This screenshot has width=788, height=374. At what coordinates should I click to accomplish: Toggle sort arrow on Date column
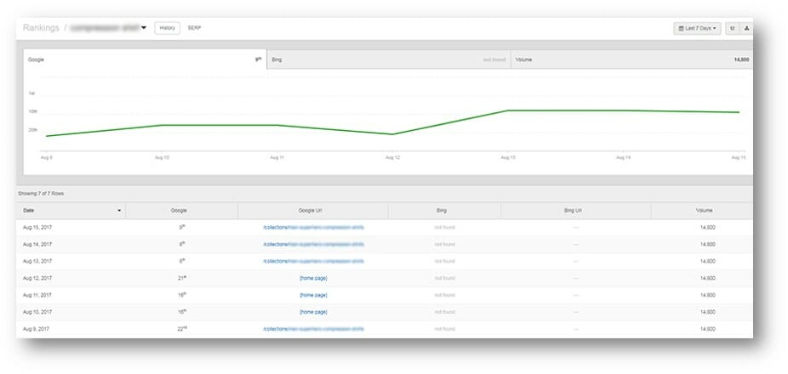(119, 210)
